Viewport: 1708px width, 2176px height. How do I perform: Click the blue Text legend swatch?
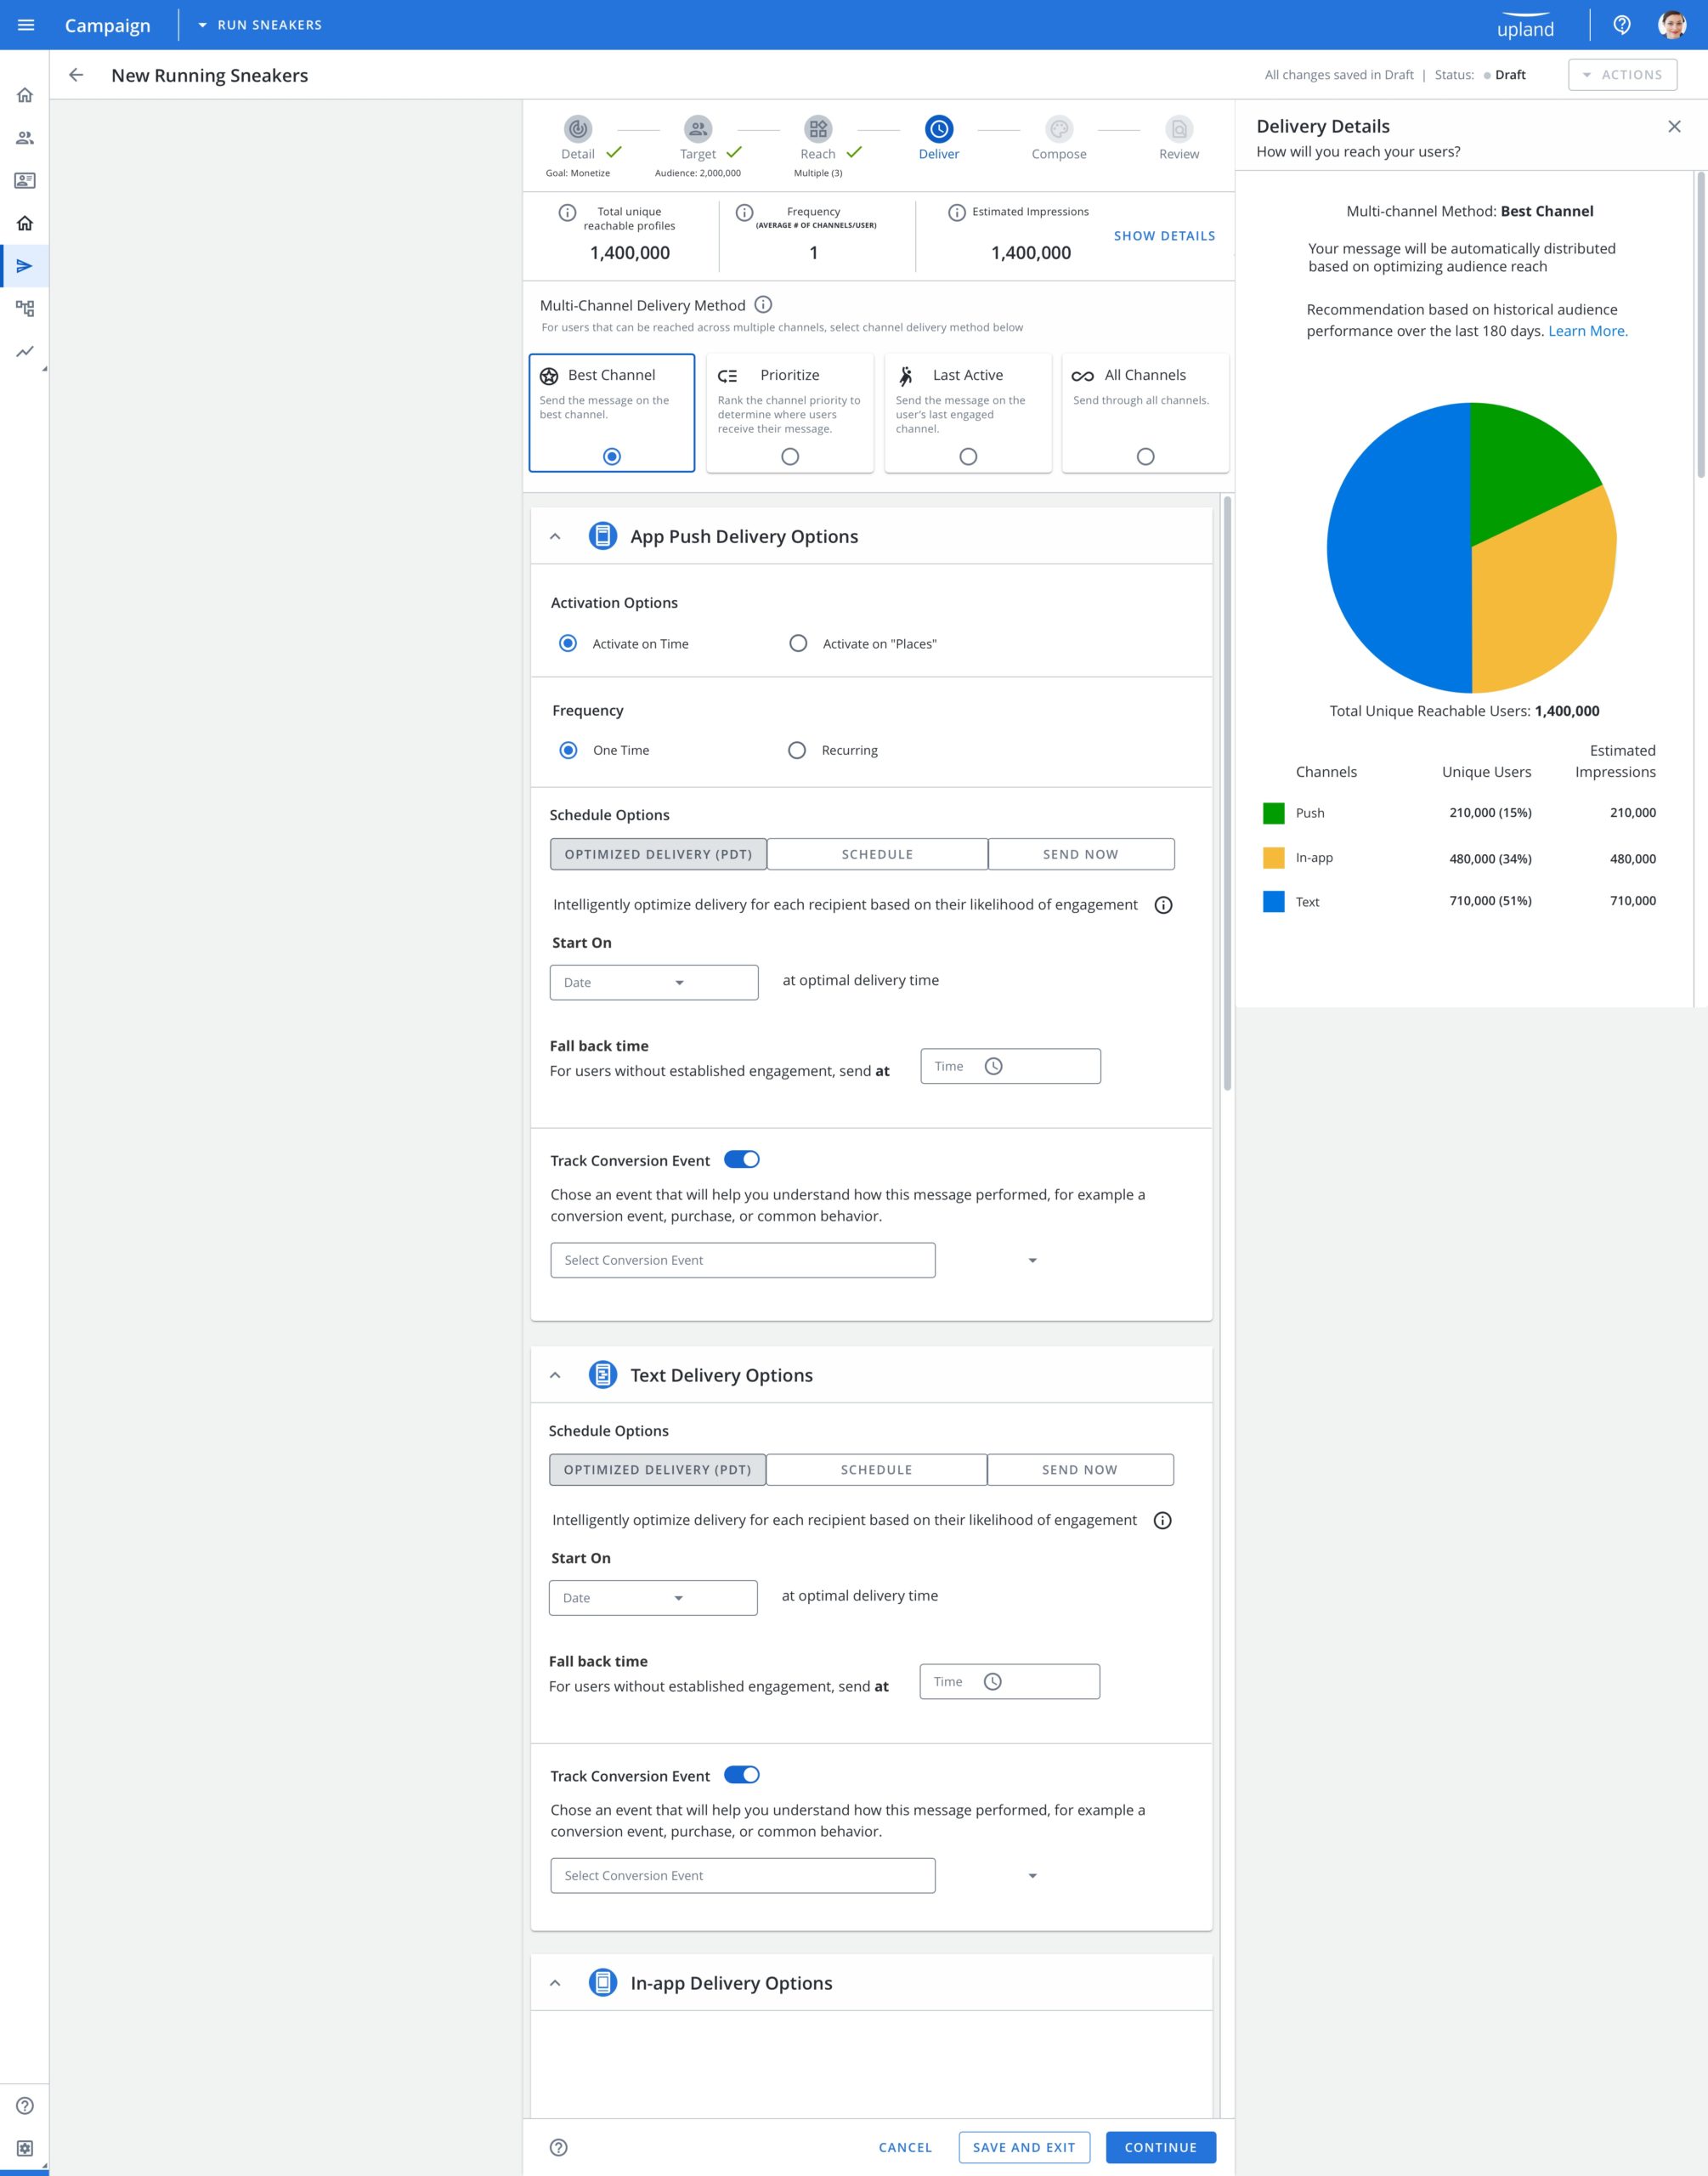coord(1274,901)
